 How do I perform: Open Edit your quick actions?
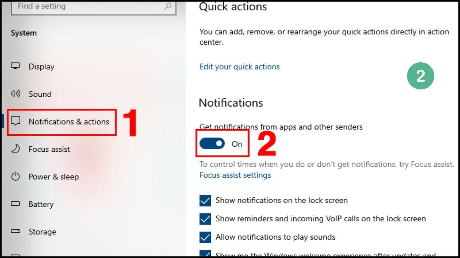tap(239, 67)
